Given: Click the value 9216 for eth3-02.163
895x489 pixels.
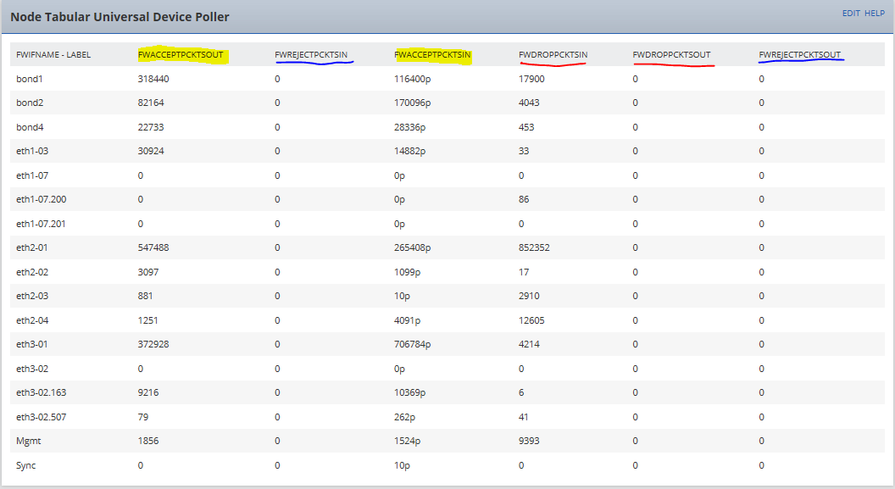Looking at the screenshot, I should point(147,392).
